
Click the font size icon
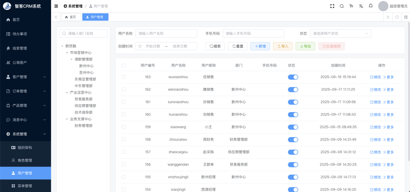point(351,6)
